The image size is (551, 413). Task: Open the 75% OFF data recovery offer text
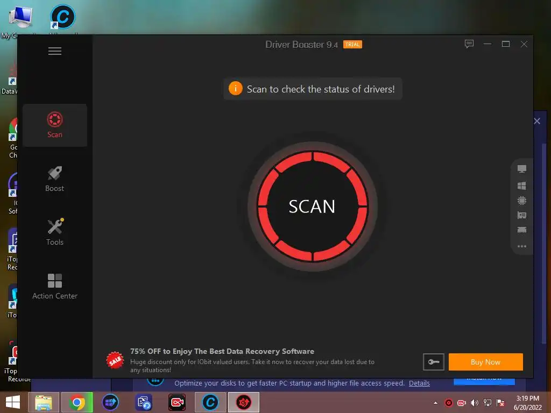point(222,351)
